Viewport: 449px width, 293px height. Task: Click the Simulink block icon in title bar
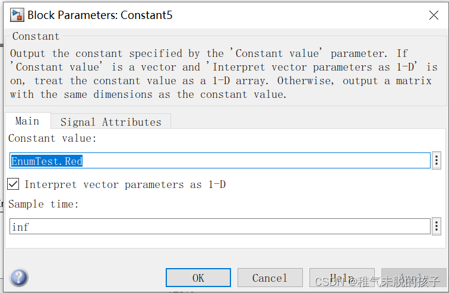[17, 15]
